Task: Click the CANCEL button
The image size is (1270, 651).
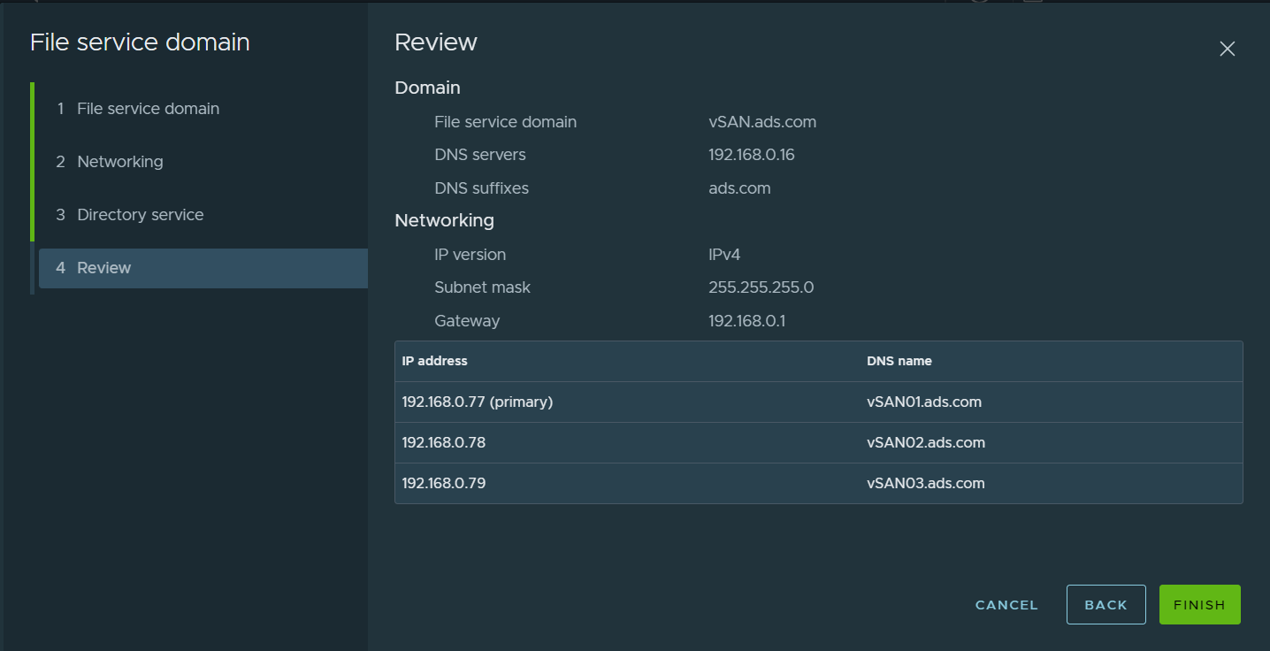Action: (1006, 605)
